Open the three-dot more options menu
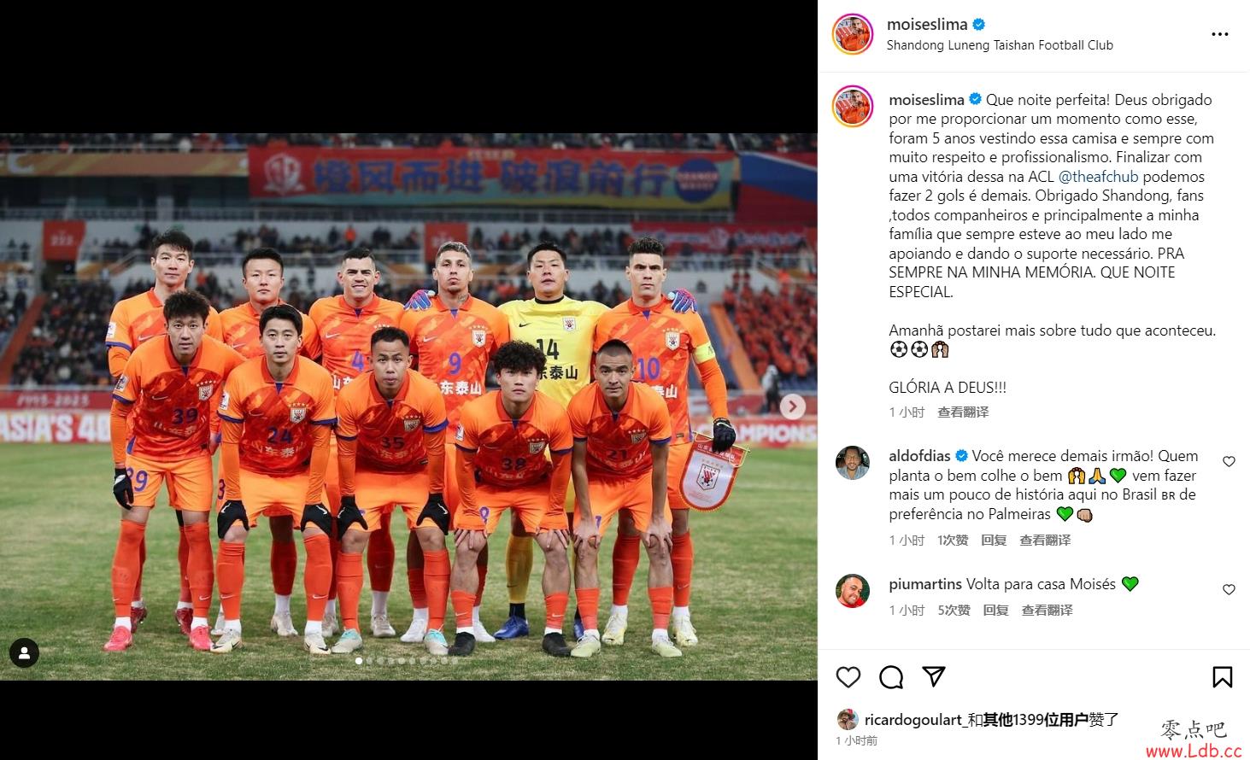This screenshot has width=1250, height=760. [1220, 34]
